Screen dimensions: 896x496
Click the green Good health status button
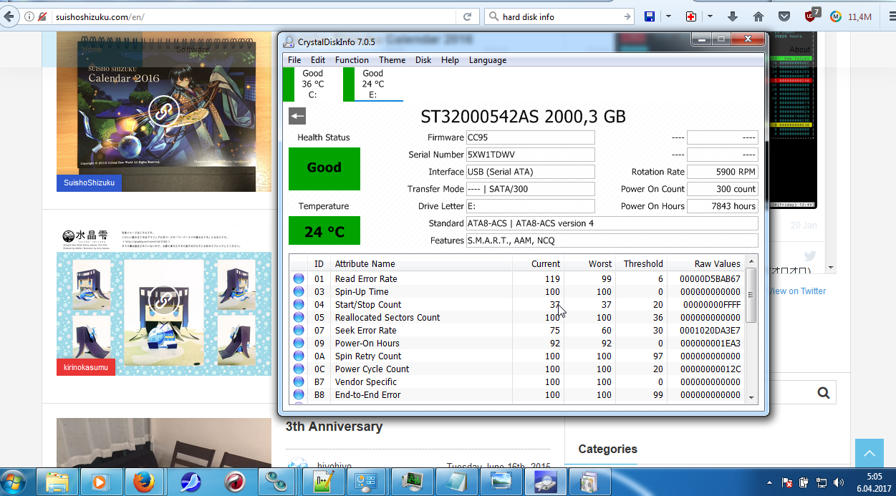[x=324, y=168]
